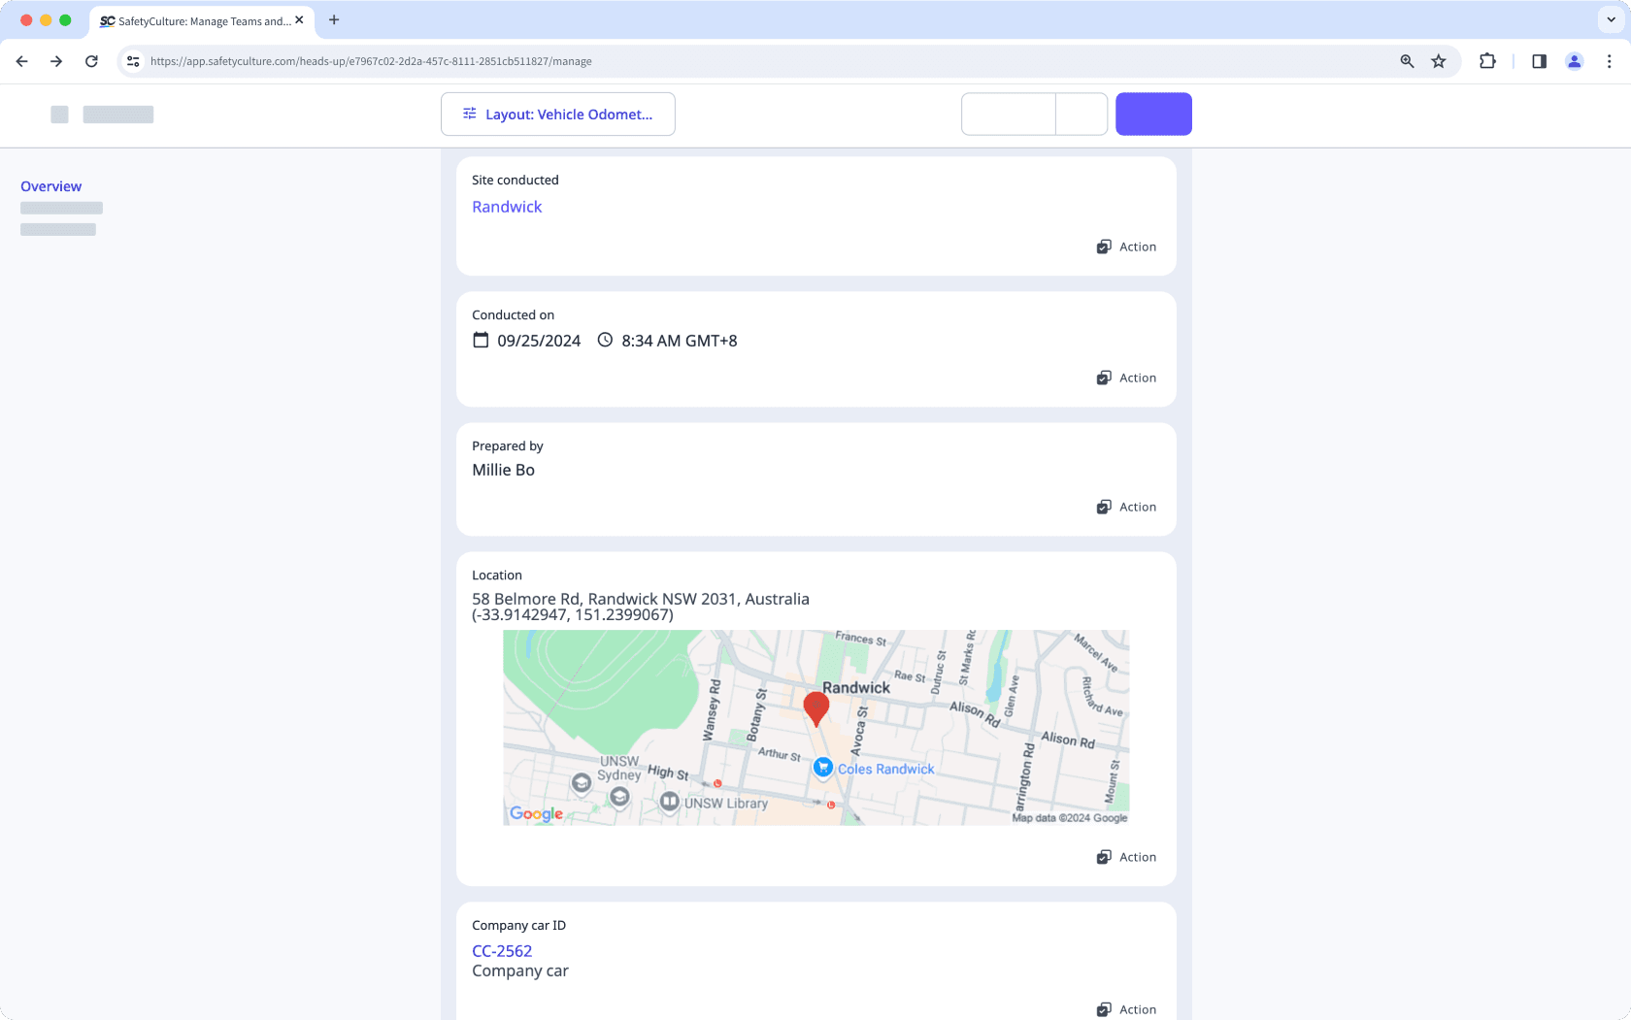Reload the page using the refresh icon
Viewport: 1631px width, 1020px height.
click(91, 61)
